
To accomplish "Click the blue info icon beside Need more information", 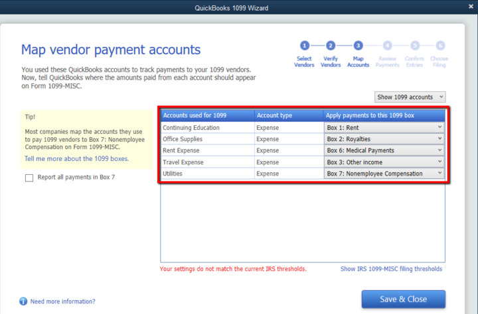I will pyautogui.click(x=23, y=301).
